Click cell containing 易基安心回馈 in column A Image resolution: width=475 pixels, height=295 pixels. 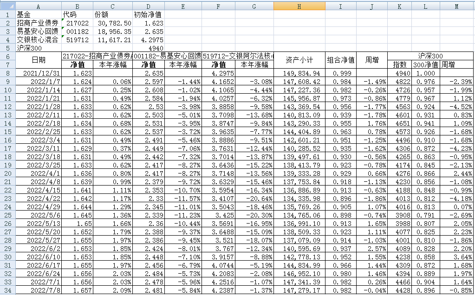[x=38, y=31]
